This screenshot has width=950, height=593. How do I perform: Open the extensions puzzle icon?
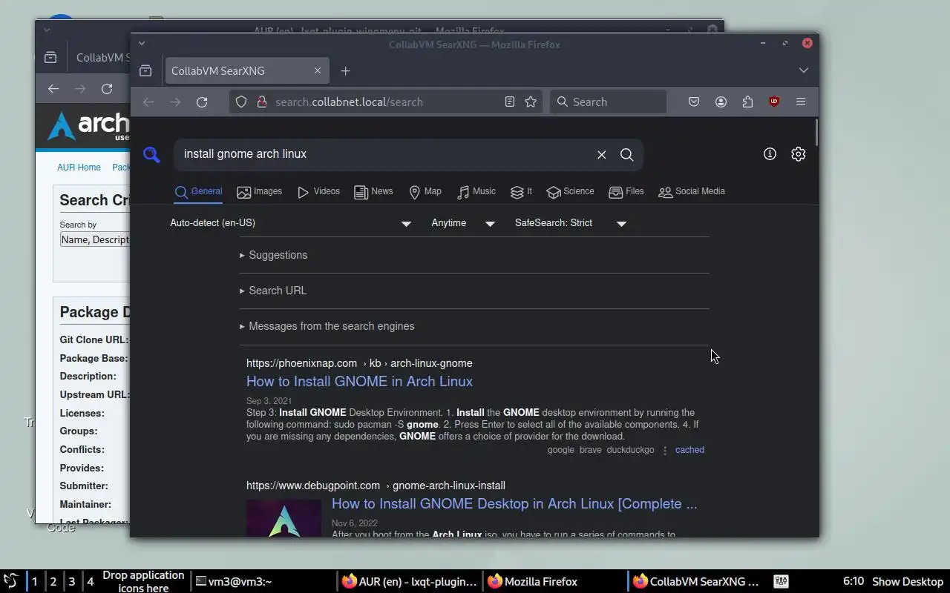click(x=747, y=102)
